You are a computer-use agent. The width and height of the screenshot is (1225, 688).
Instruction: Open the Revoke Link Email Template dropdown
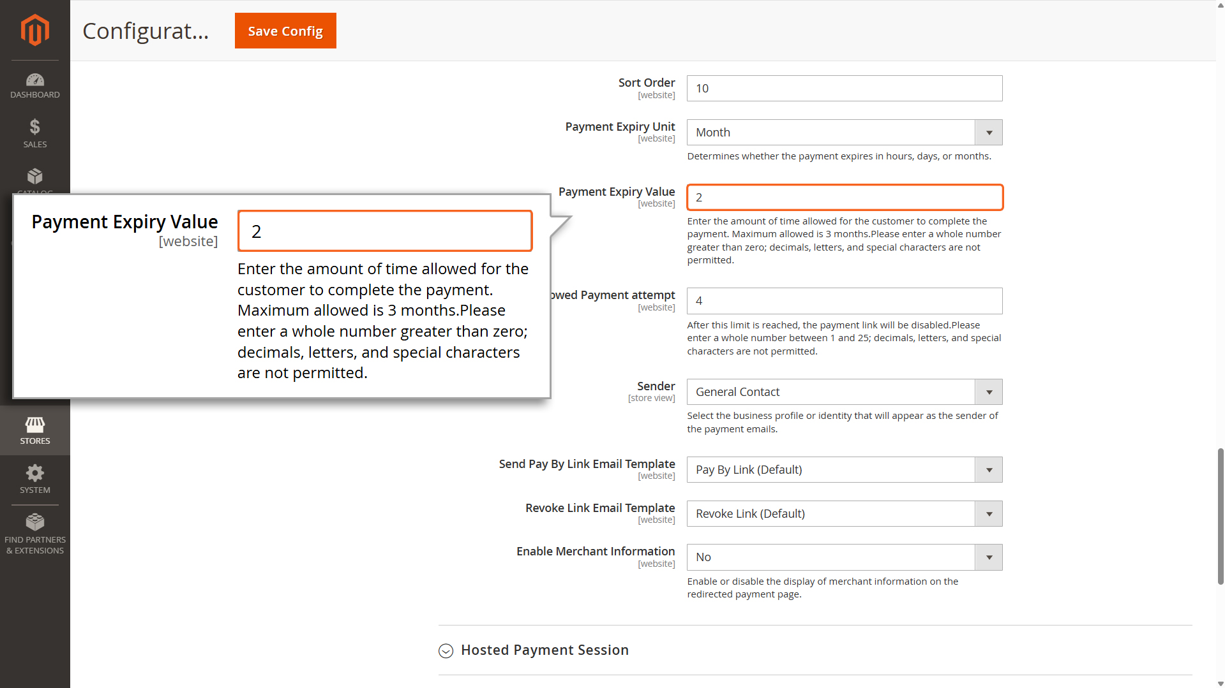point(844,514)
